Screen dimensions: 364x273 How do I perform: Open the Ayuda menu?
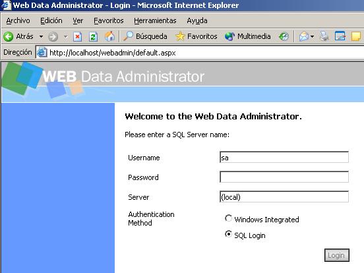(197, 20)
